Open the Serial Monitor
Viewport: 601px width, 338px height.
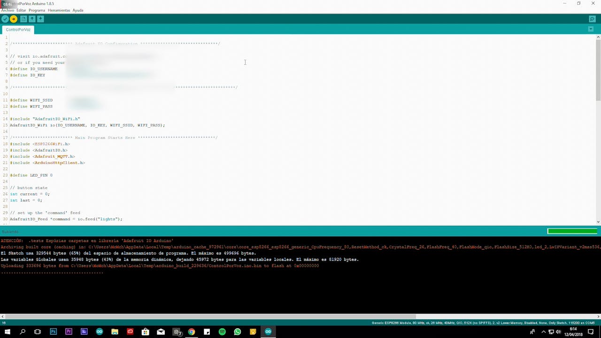592,19
